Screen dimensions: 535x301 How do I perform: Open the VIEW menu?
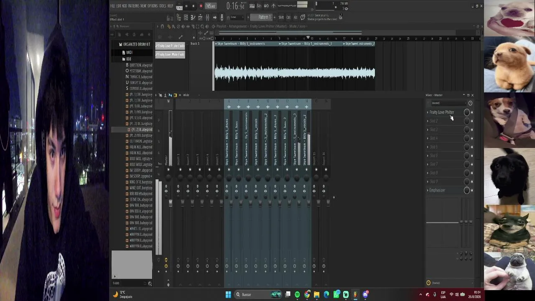143,6
